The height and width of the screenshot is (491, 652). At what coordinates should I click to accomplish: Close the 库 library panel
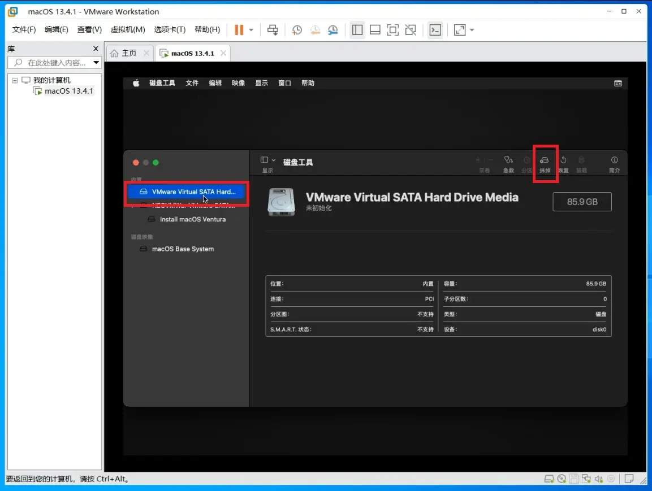(96, 49)
